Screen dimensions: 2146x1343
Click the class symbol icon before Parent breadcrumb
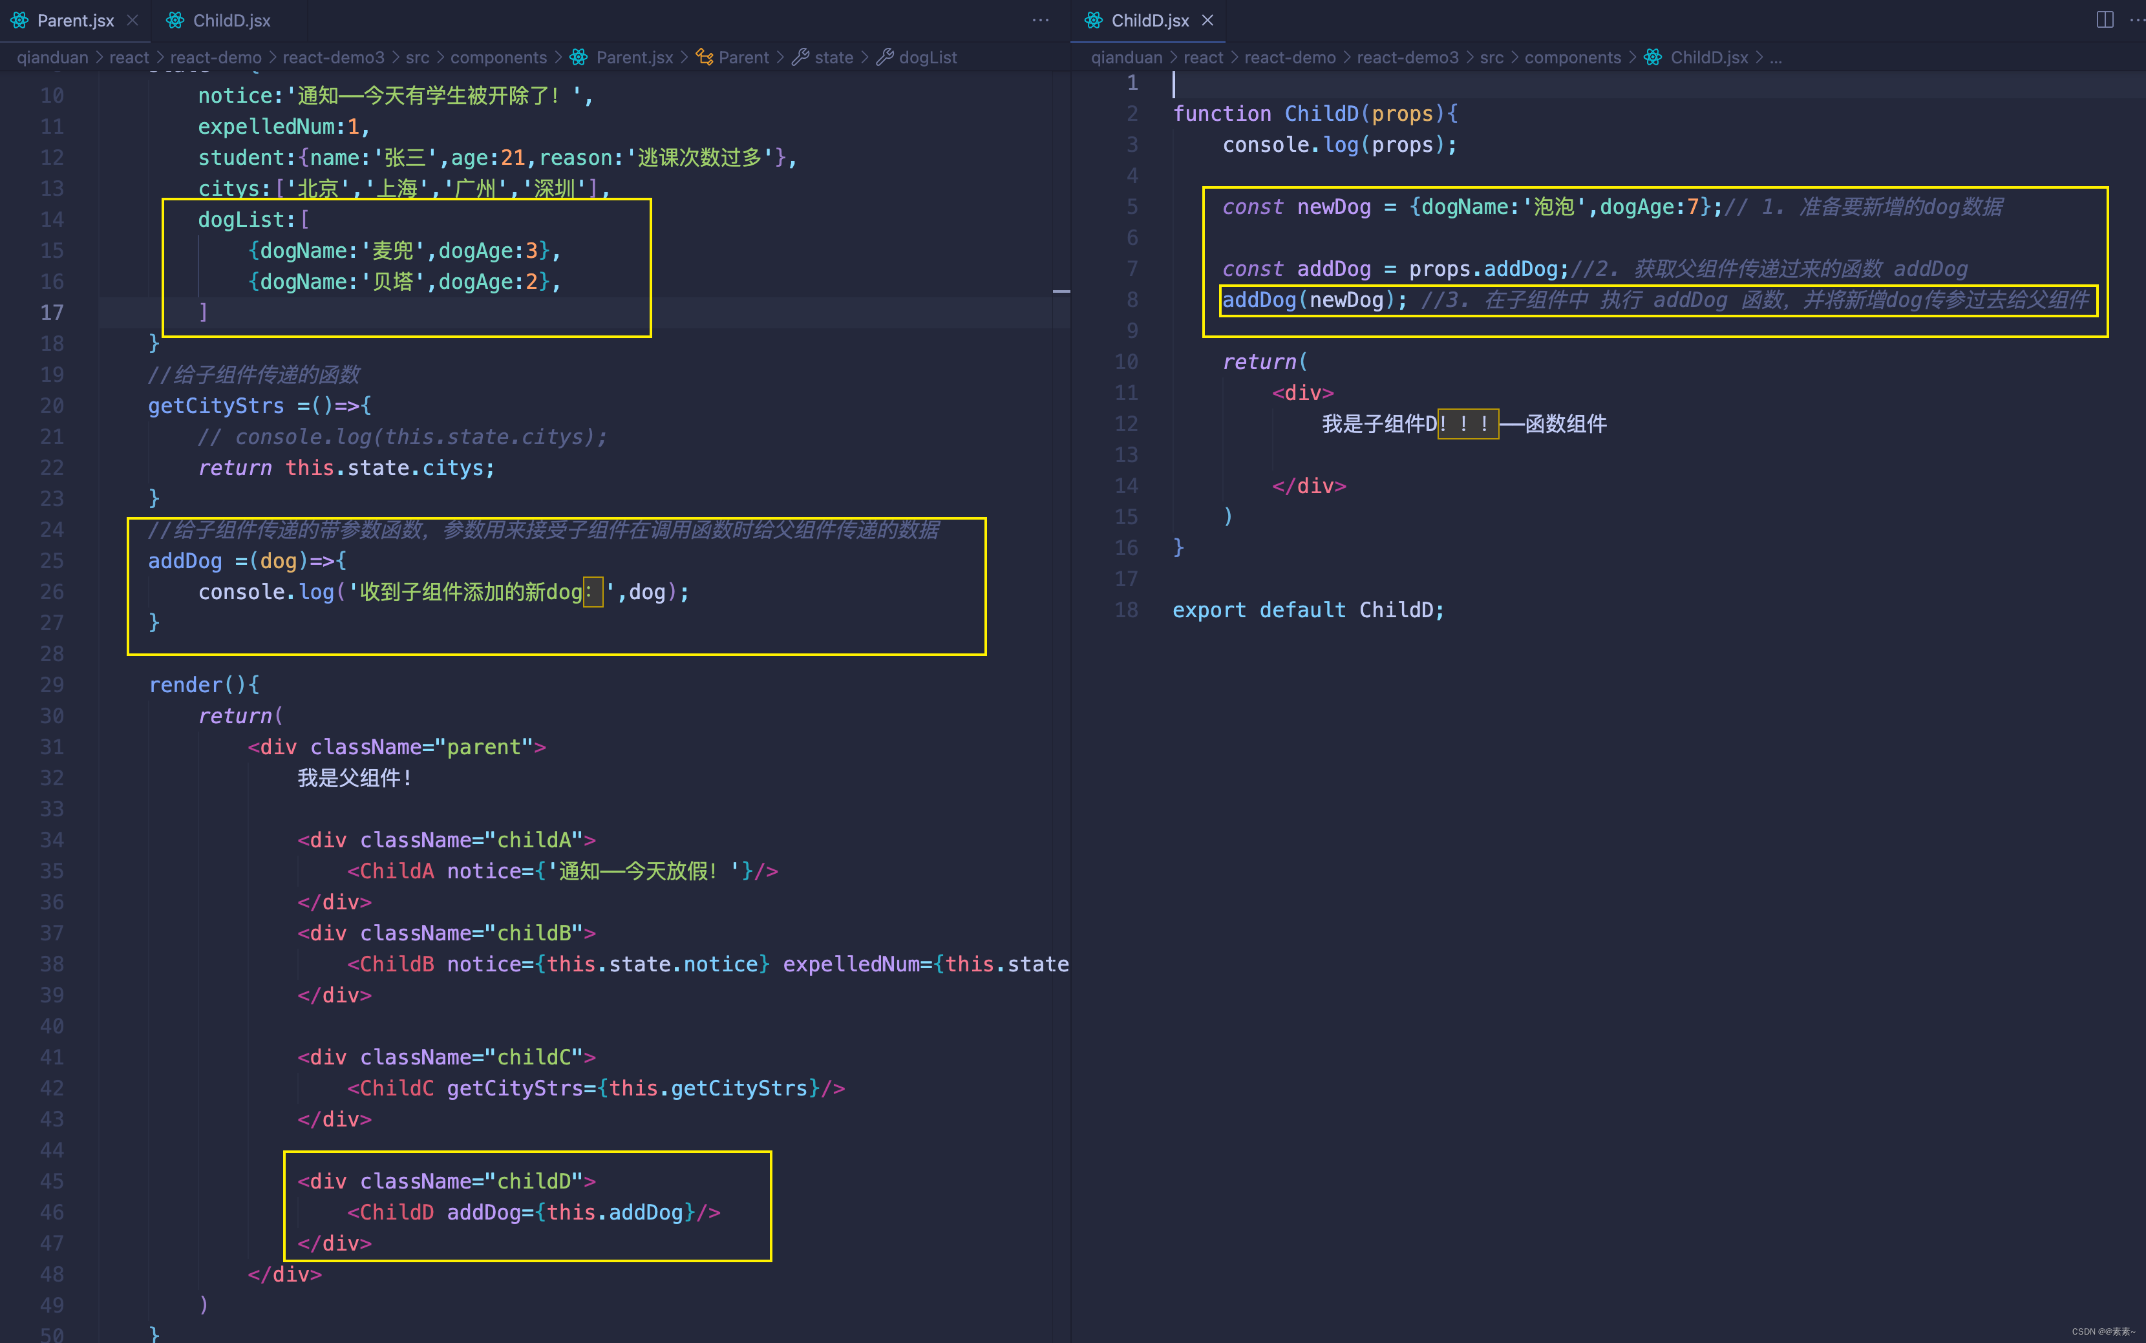click(705, 58)
